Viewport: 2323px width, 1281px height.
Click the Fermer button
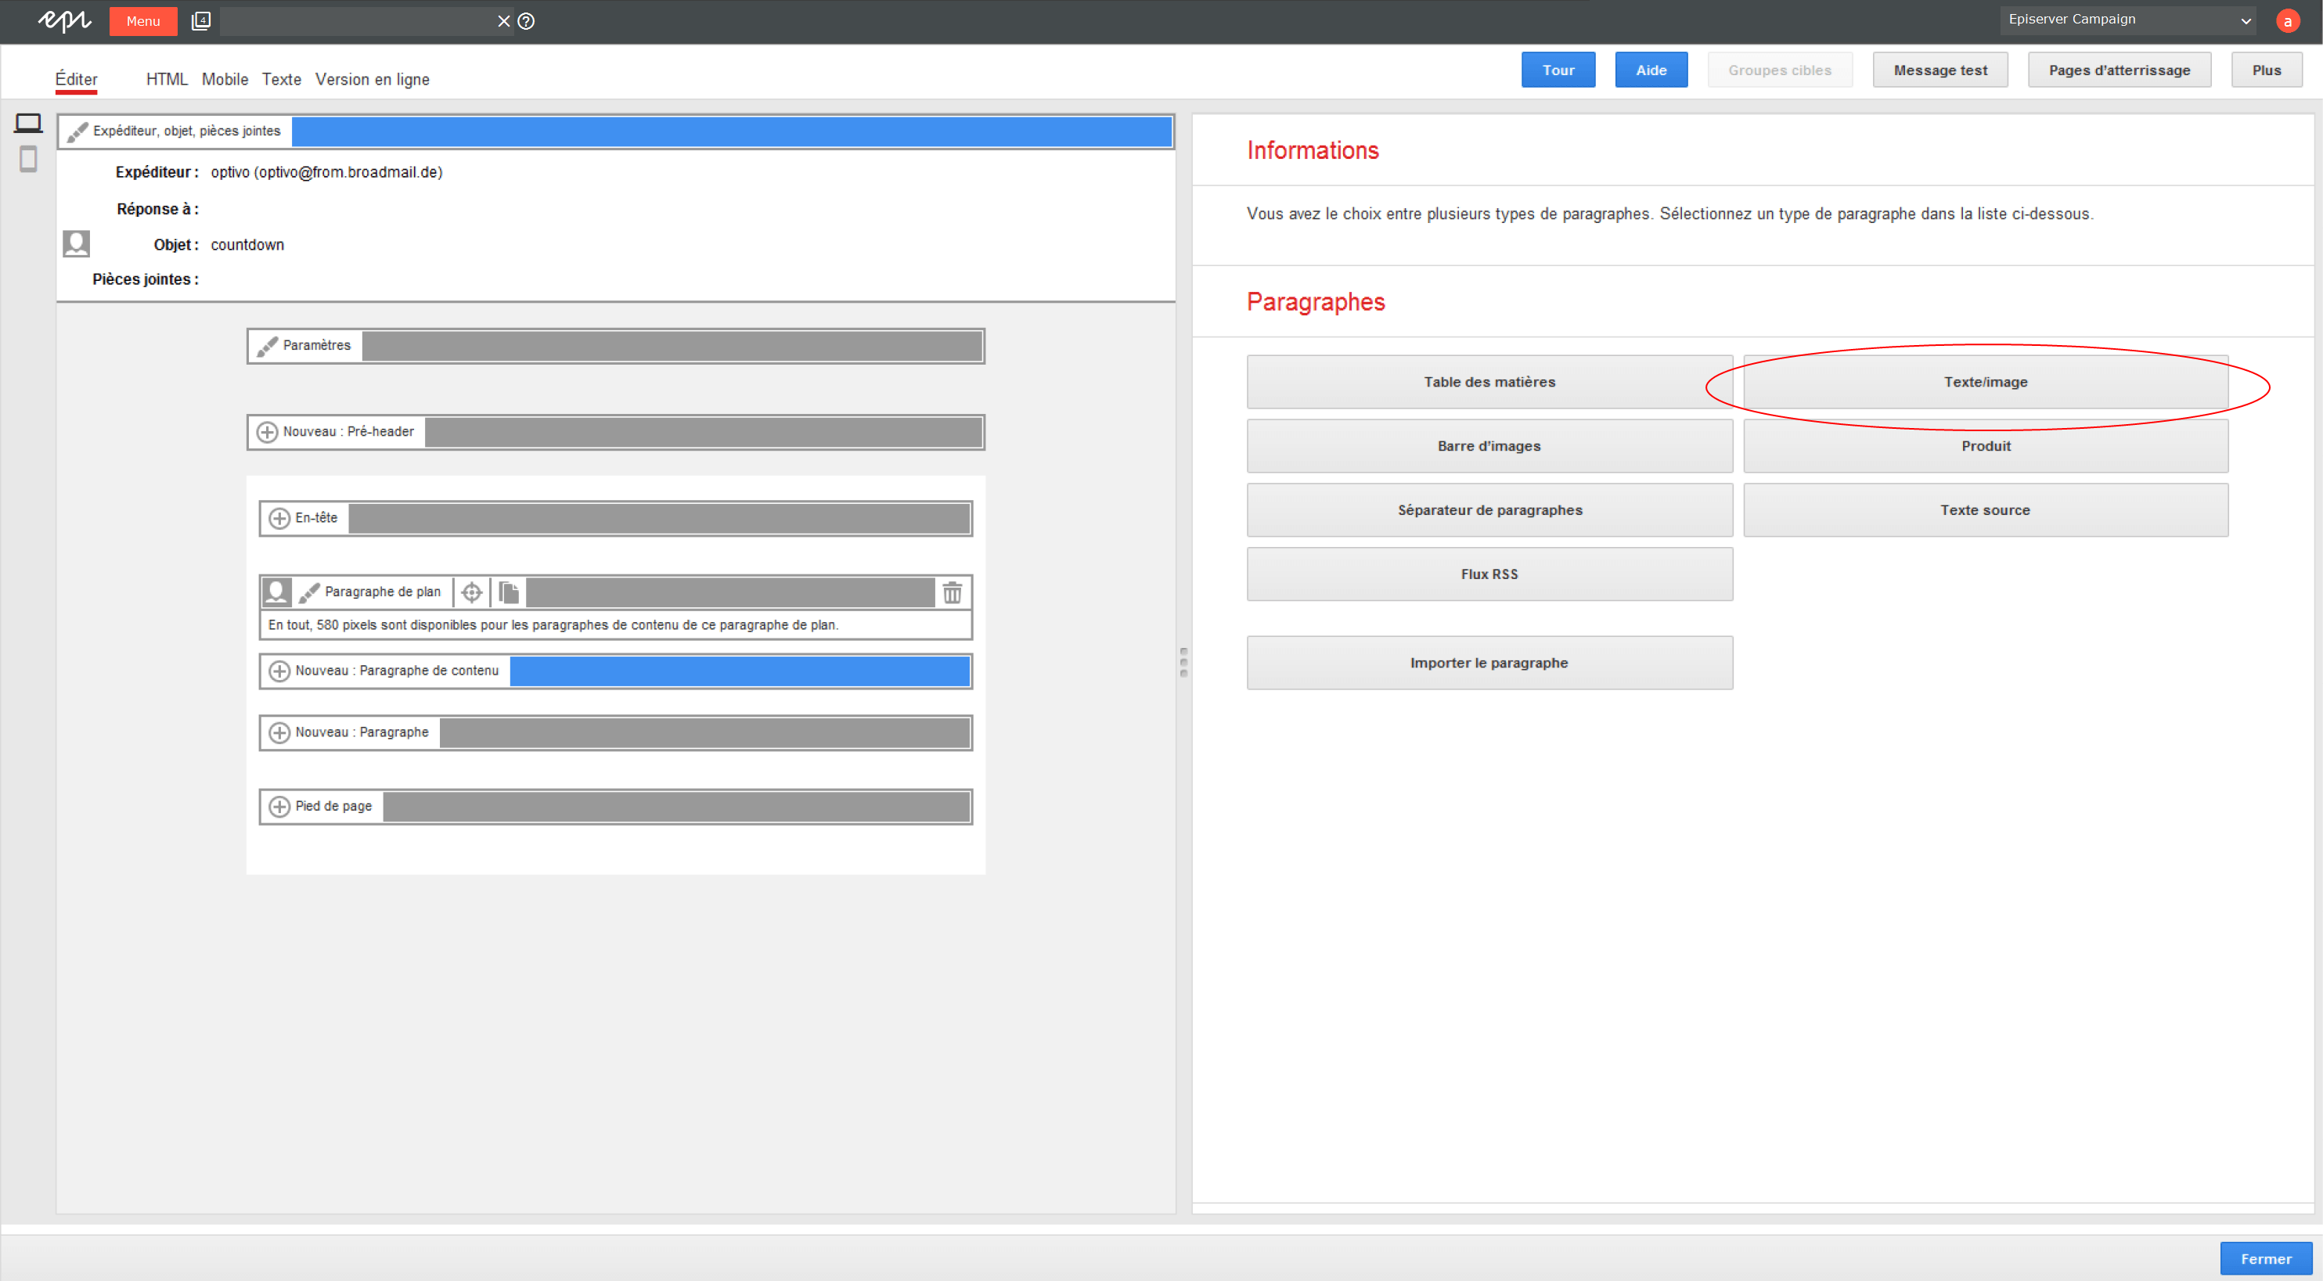2265,1259
